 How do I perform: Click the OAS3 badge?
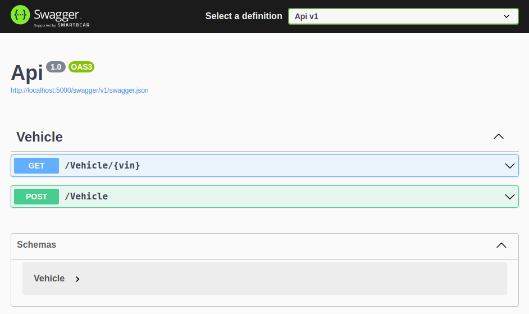[81, 67]
